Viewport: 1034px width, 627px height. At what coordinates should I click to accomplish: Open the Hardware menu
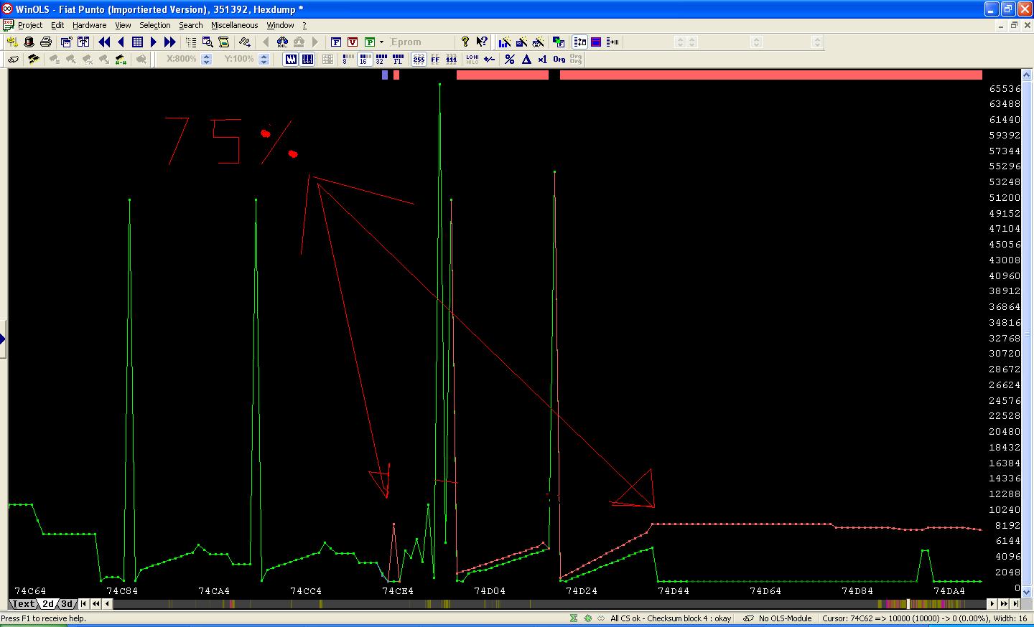click(89, 25)
